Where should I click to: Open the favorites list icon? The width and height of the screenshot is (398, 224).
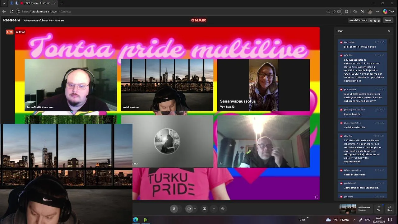pos(355,12)
